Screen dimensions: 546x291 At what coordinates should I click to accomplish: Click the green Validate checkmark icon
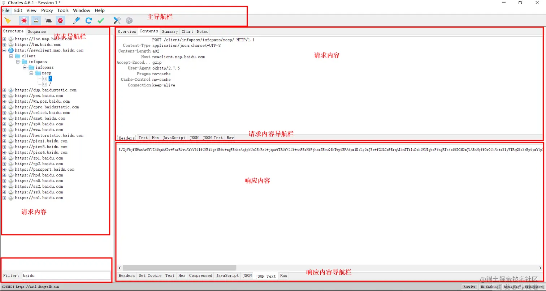(x=101, y=21)
